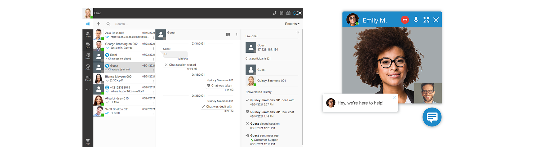The height and width of the screenshot is (155, 558).
Task: Open the Team section in sidebar
Action: pos(88,34)
